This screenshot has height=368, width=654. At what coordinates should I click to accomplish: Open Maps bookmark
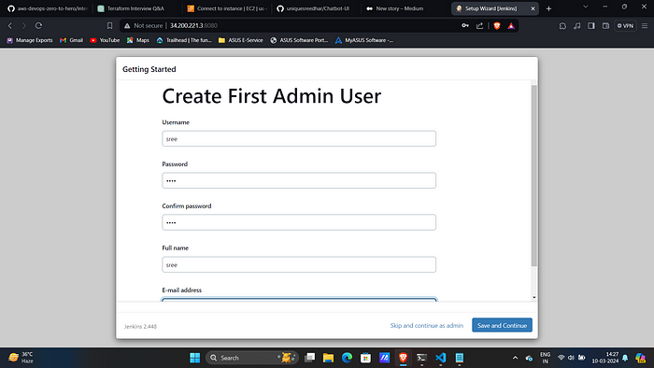click(138, 40)
